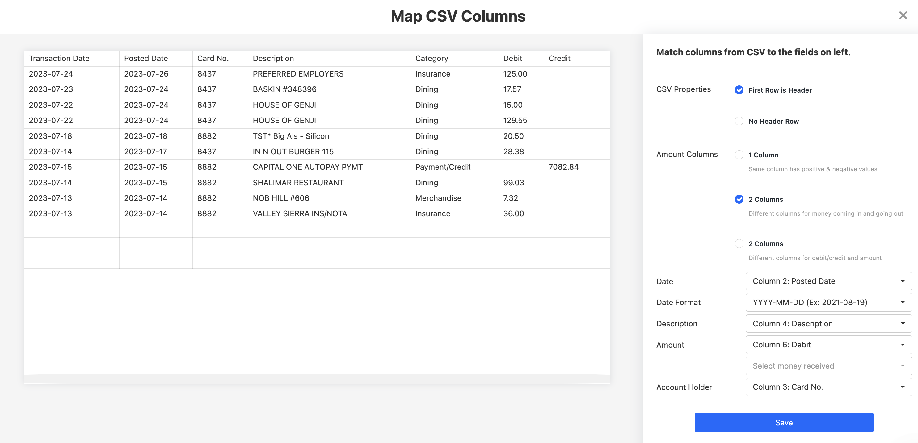Choose the 1 Column amount option
918x443 pixels.
(x=739, y=155)
